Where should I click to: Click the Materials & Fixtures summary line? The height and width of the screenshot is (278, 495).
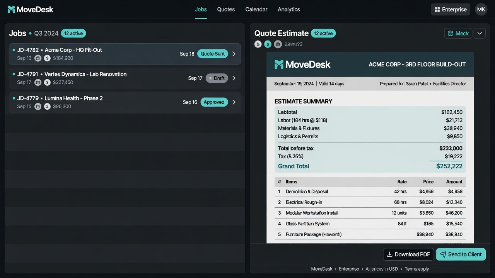(370, 128)
